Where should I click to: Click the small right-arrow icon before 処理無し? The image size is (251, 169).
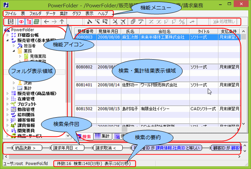192,22
